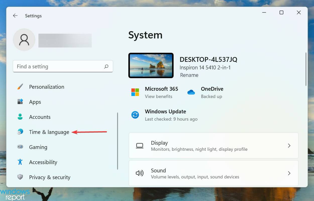Open the OneDrive cloud icon

click(x=191, y=92)
